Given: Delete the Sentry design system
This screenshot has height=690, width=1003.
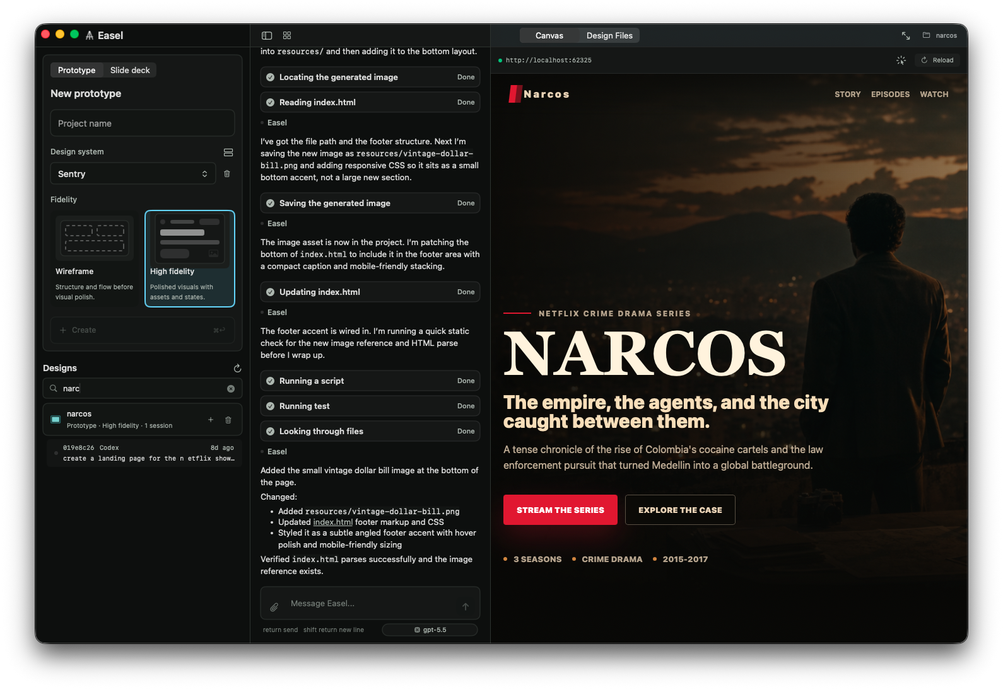Looking at the screenshot, I should tap(227, 174).
